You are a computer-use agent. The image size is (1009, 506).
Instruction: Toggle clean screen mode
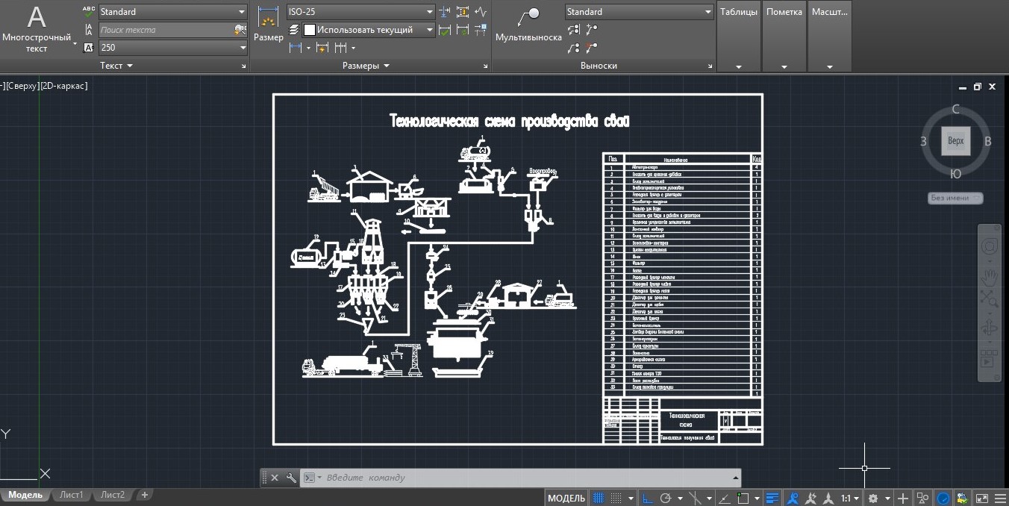(x=981, y=498)
